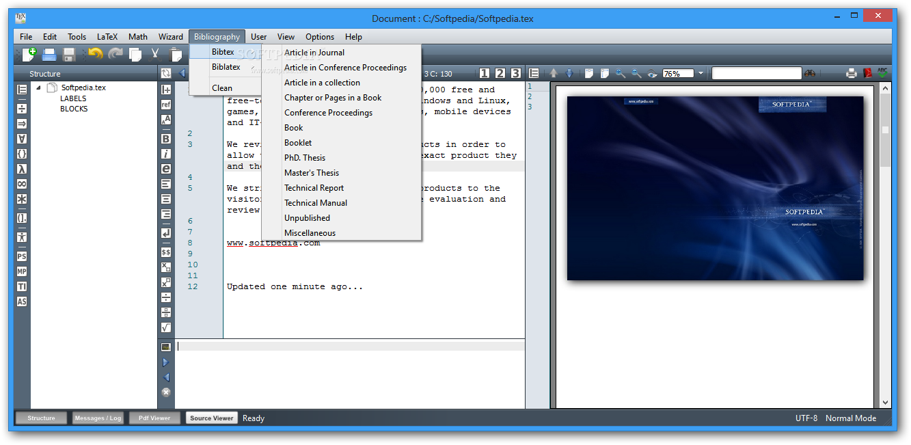Click the PDF page preview image

coord(715,188)
